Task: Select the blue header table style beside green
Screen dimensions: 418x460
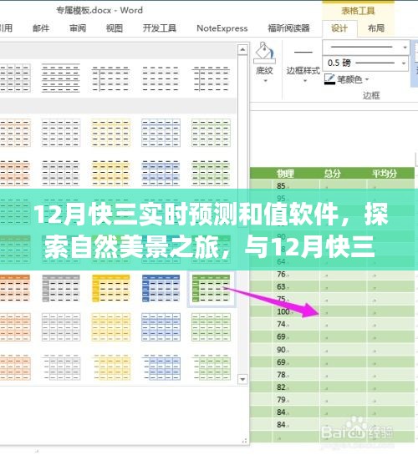Action: [x=161, y=289]
